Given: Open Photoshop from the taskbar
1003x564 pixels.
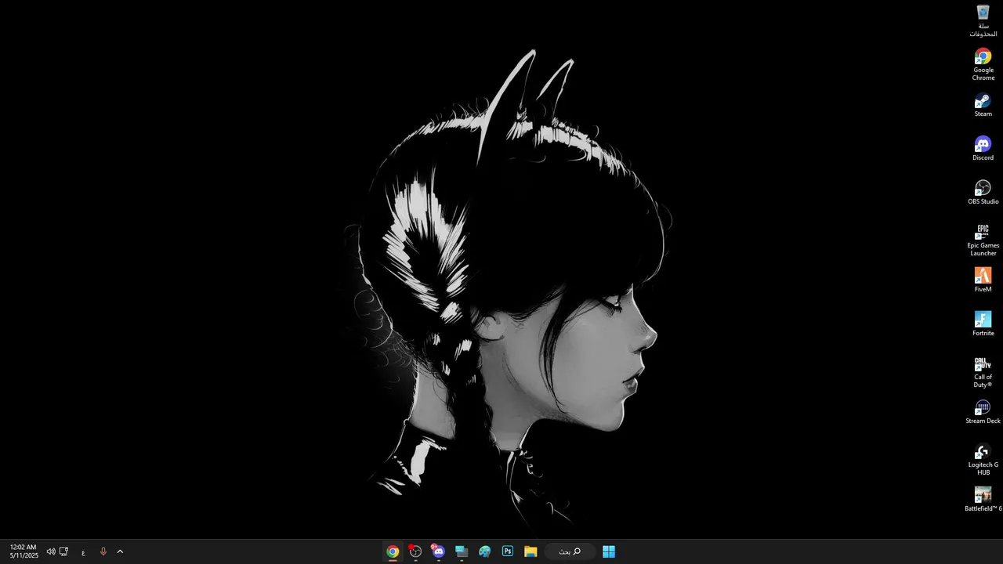Looking at the screenshot, I should click(507, 551).
